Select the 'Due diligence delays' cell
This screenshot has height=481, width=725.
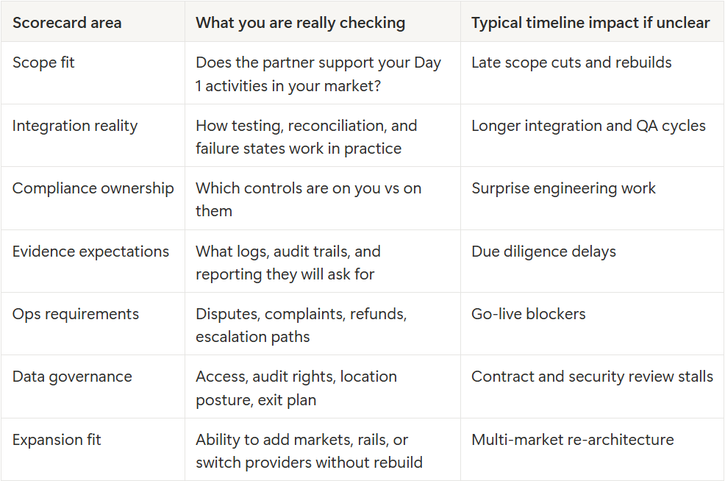tap(543, 252)
